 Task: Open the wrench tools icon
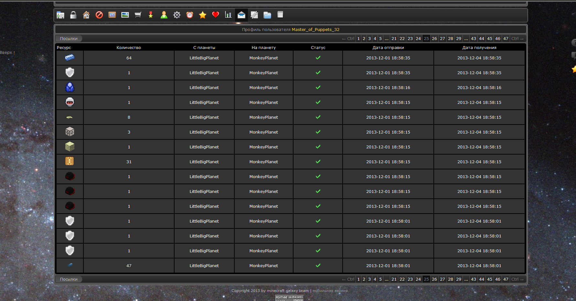point(254,15)
